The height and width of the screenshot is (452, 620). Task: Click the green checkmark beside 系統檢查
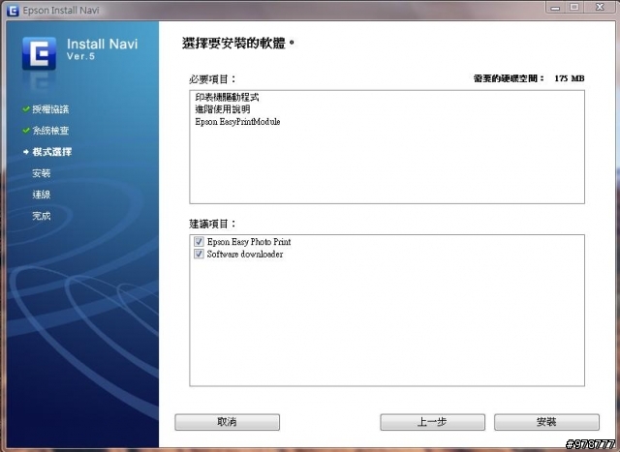pyautogui.click(x=26, y=130)
